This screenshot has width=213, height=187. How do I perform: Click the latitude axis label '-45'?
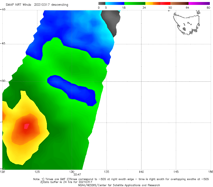click(x=3, y=43)
